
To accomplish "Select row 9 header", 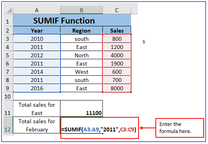I will coord(8,88).
